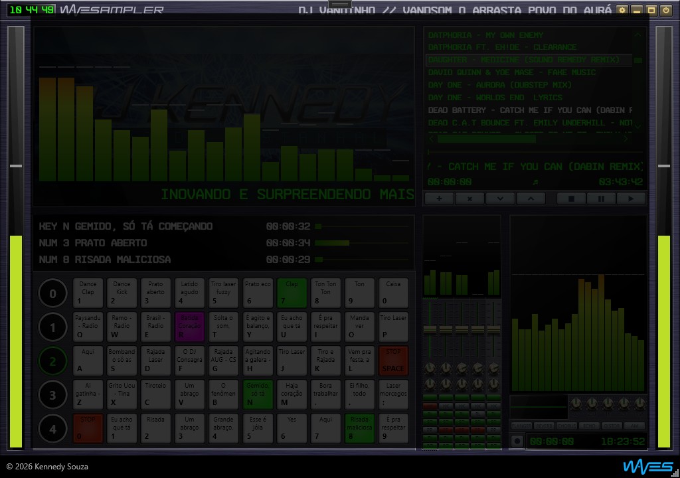680x478 pixels.
Task: Switch to sample bank 4
Action: pyautogui.click(x=53, y=430)
